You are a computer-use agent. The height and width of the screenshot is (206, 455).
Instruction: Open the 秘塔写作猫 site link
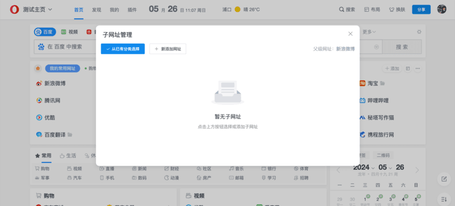(377, 117)
